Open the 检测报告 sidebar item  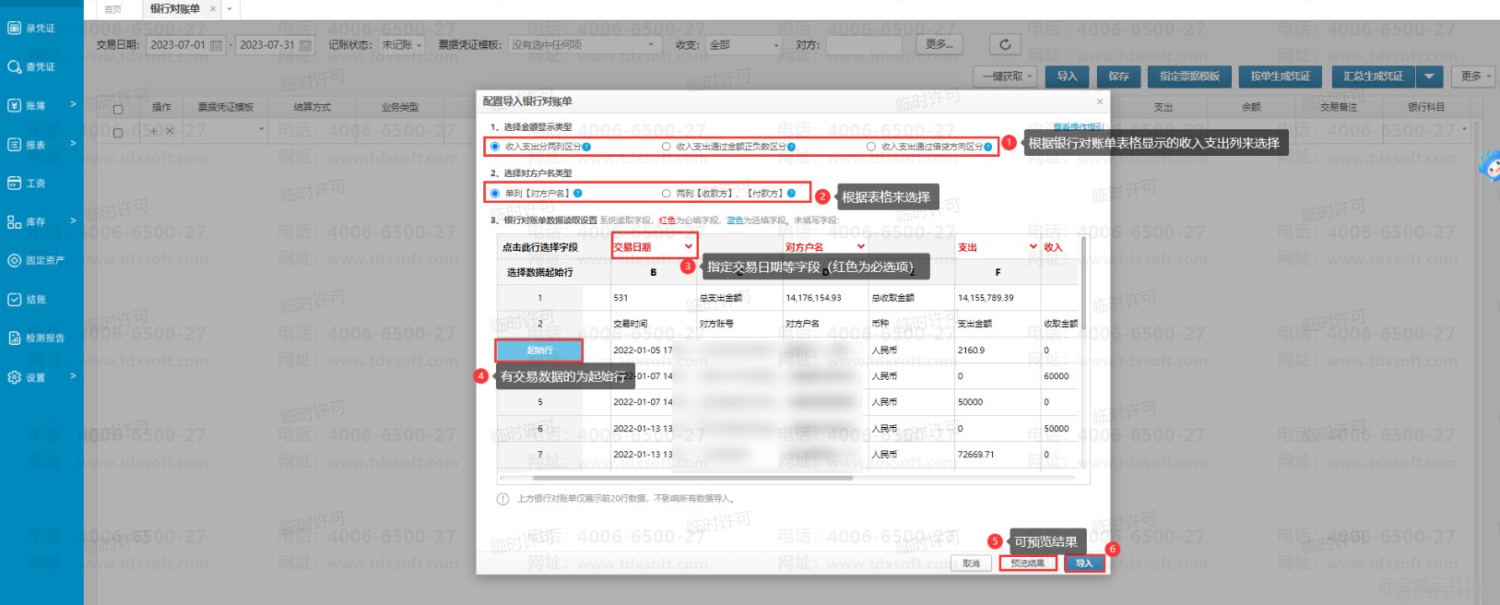click(x=37, y=338)
